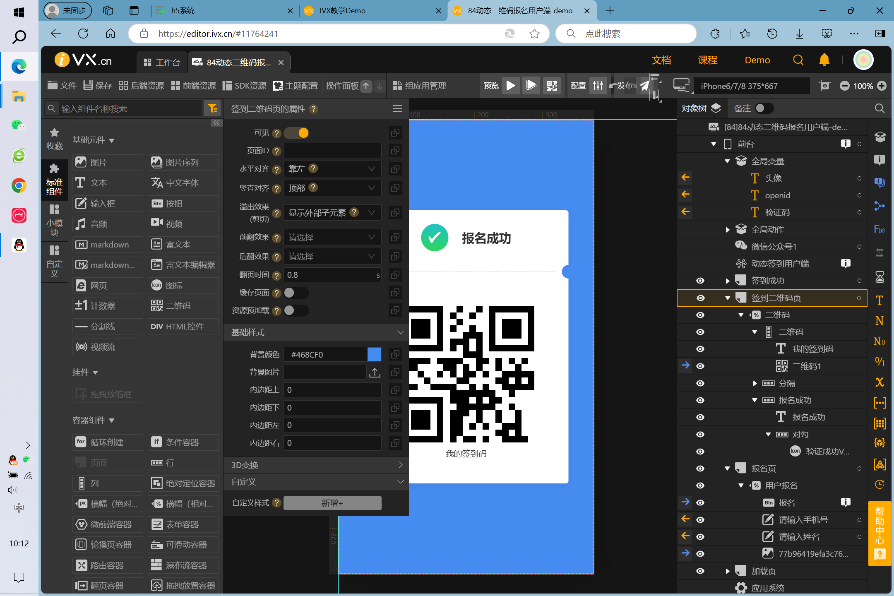Open the 后翻效果 dropdown
Screen dimensions: 894x596
[332, 256]
